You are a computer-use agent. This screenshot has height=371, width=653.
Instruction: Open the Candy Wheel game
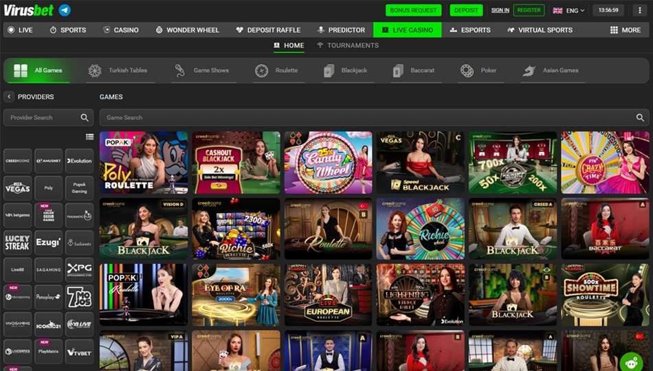pyautogui.click(x=328, y=163)
